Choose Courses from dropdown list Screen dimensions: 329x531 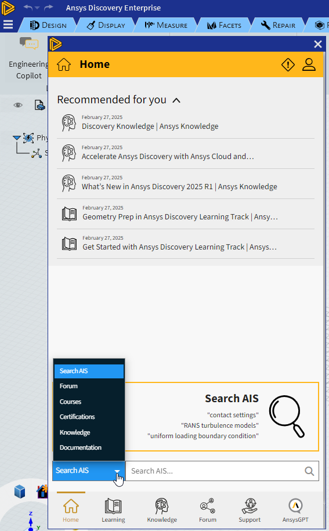click(89, 402)
